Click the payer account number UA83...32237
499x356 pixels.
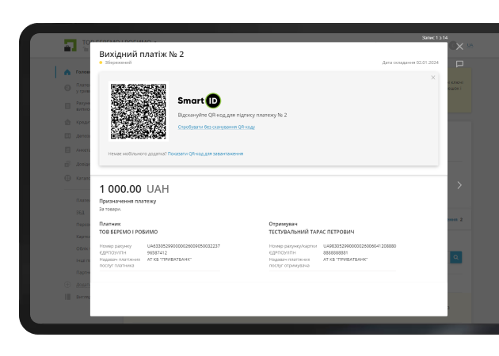(x=184, y=246)
